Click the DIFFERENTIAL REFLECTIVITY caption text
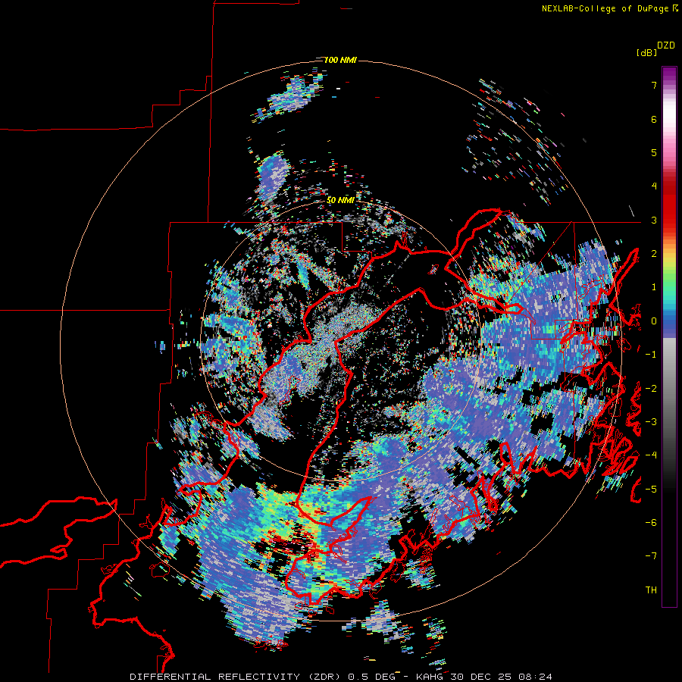The width and height of the screenshot is (682, 682). pyautogui.click(x=215, y=677)
